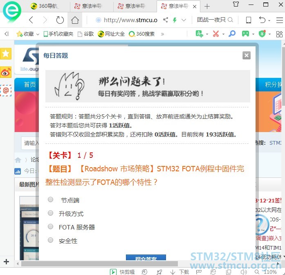
Task: Close the active 意法半导 tab
Action: pos(195,7)
